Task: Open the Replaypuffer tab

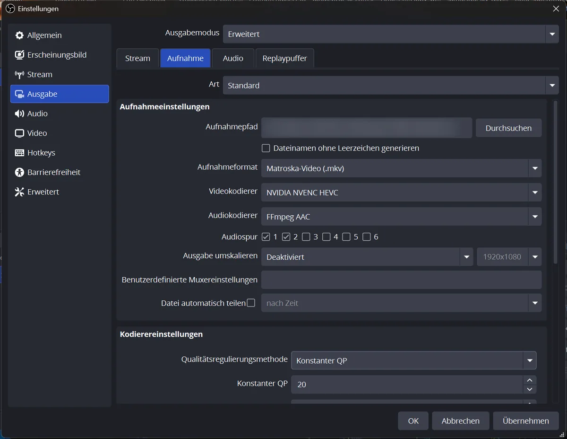Action: [x=285, y=58]
